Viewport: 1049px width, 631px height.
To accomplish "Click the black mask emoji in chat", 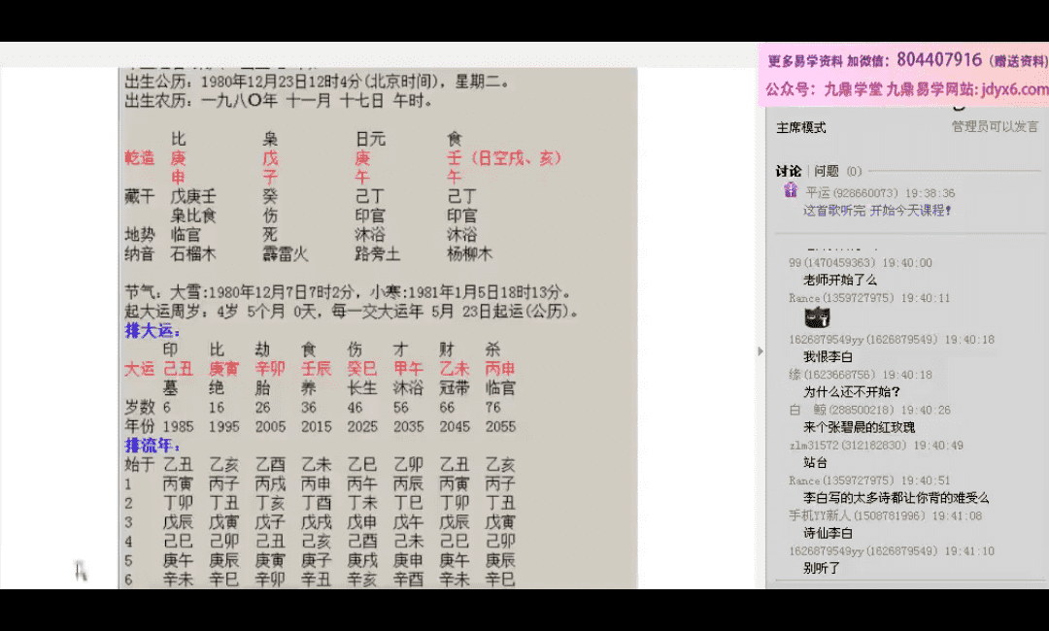I will tap(817, 317).
